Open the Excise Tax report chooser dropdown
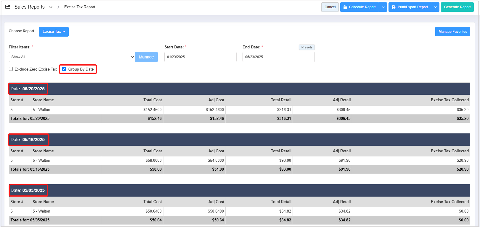 54,32
